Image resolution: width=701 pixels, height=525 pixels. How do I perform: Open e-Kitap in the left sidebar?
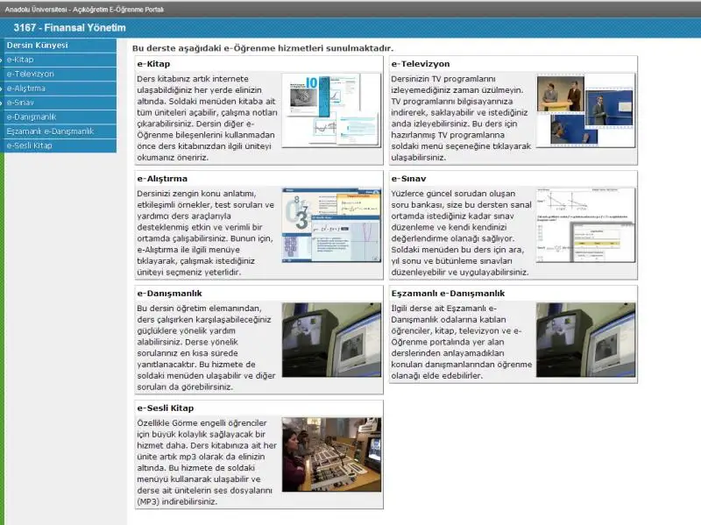pos(20,60)
